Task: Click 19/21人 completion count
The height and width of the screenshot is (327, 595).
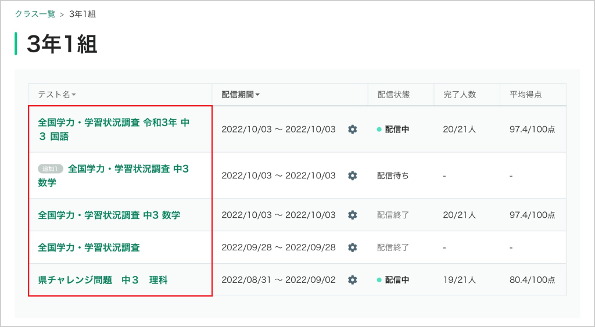Action: click(x=459, y=280)
